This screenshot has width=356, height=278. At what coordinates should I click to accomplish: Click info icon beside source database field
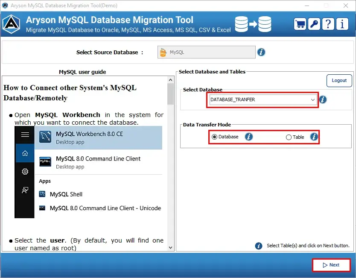(261, 52)
